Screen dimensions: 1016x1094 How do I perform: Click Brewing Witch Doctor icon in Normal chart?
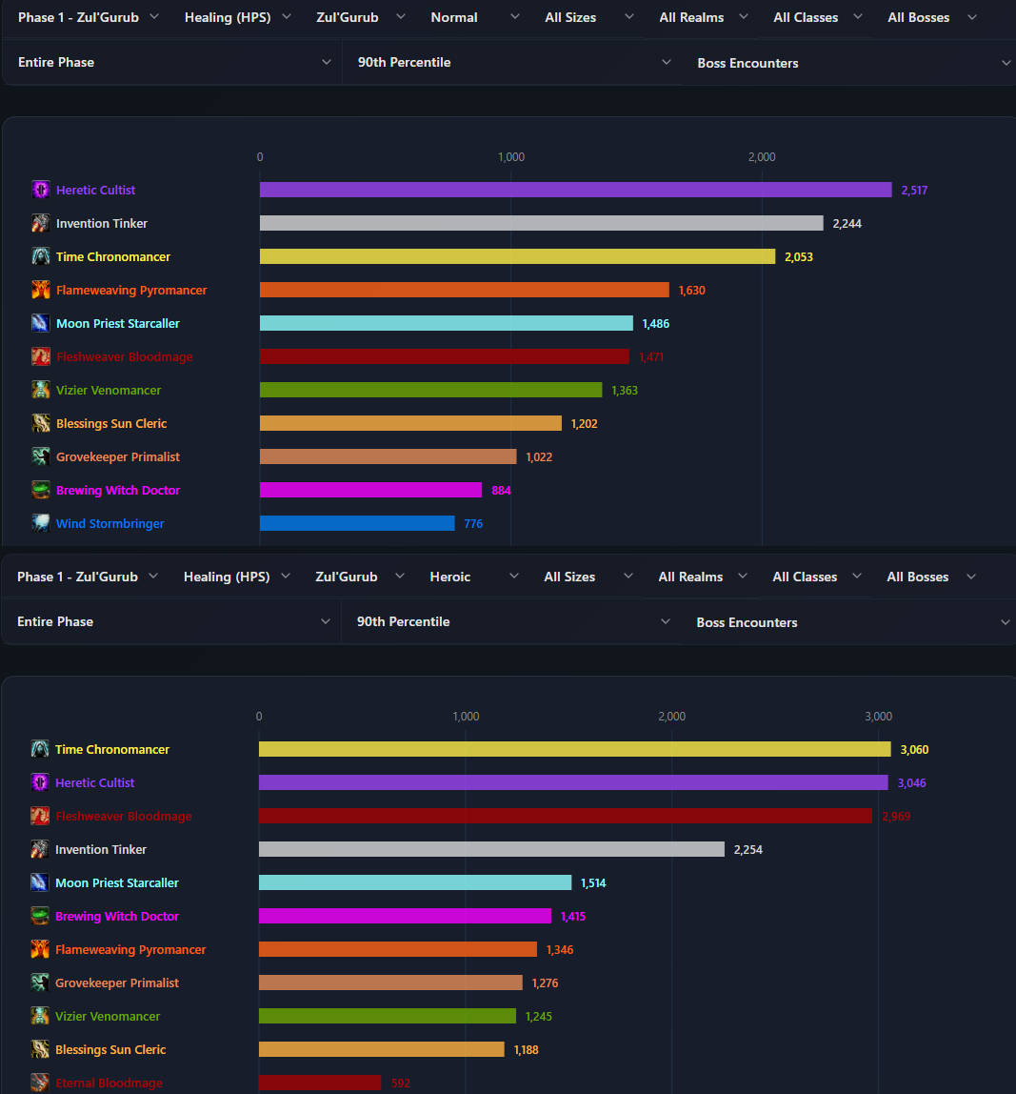click(40, 490)
